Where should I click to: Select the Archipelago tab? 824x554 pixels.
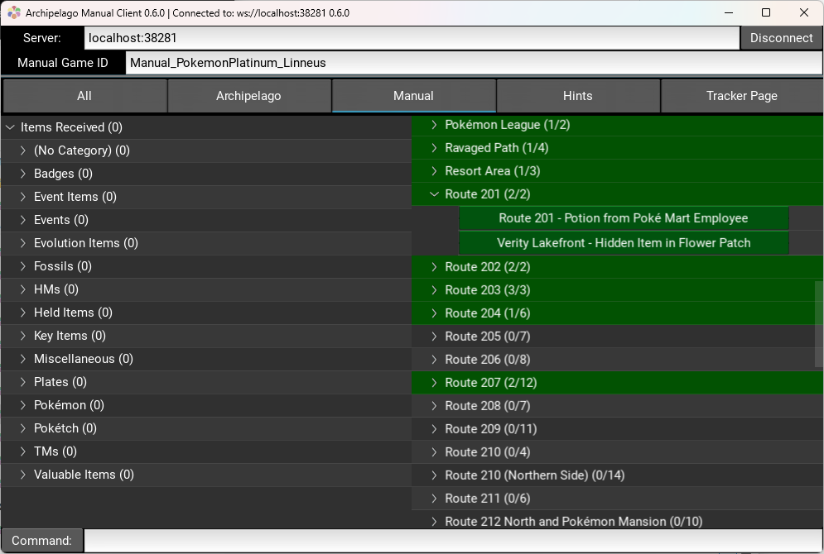[248, 96]
